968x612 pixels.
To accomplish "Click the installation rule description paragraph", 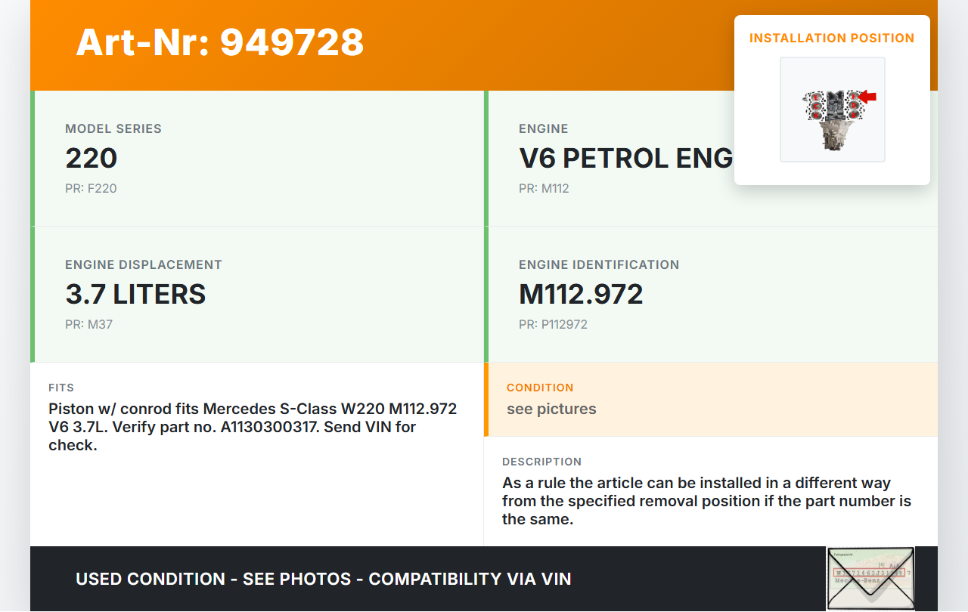I will 706,501.
